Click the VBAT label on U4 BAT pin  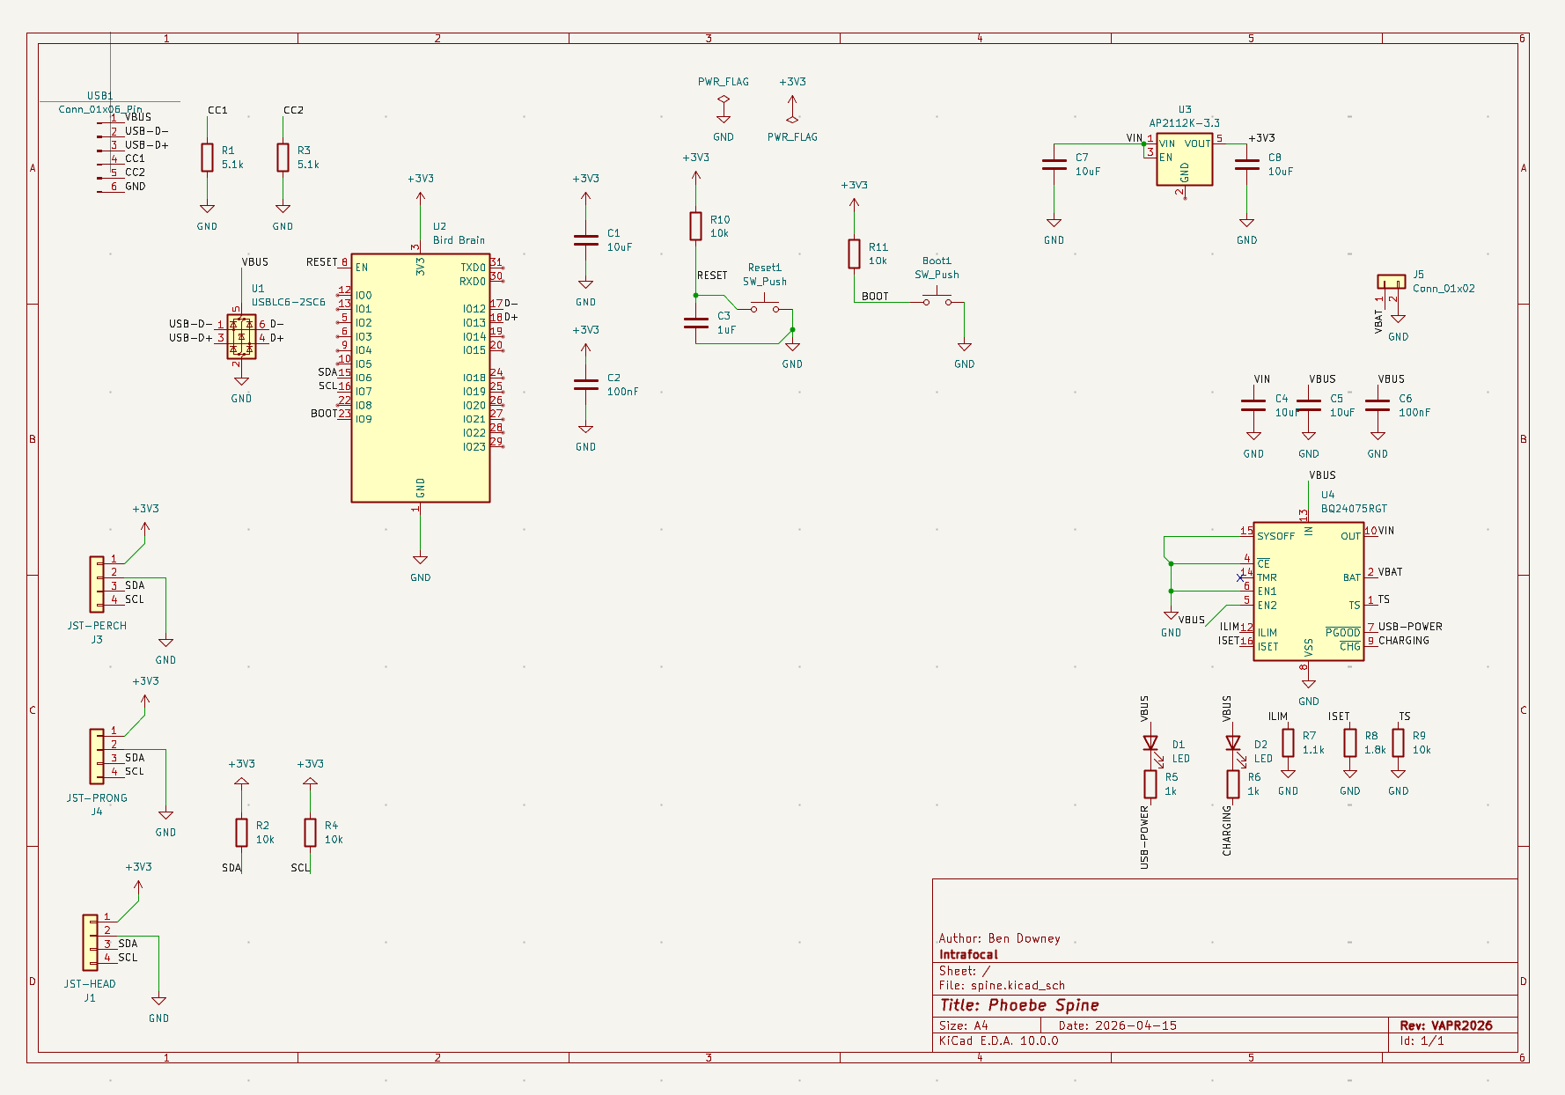tap(1390, 572)
